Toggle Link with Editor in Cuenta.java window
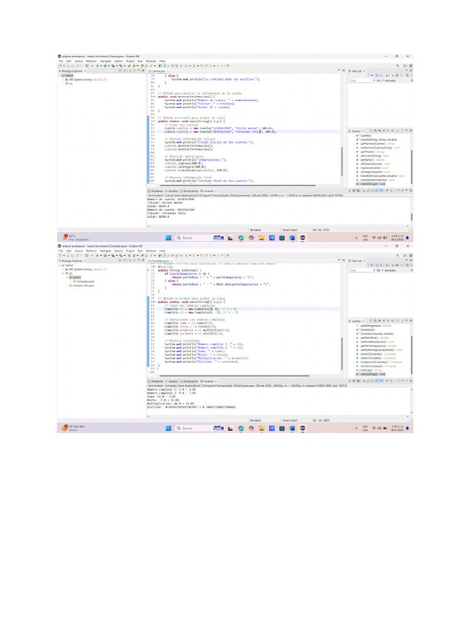The height and width of the screenshot is (628, 471). point(125,71)
